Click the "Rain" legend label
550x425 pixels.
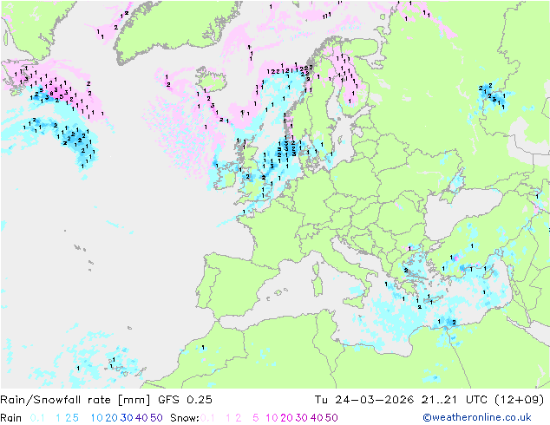pos(11,418)
